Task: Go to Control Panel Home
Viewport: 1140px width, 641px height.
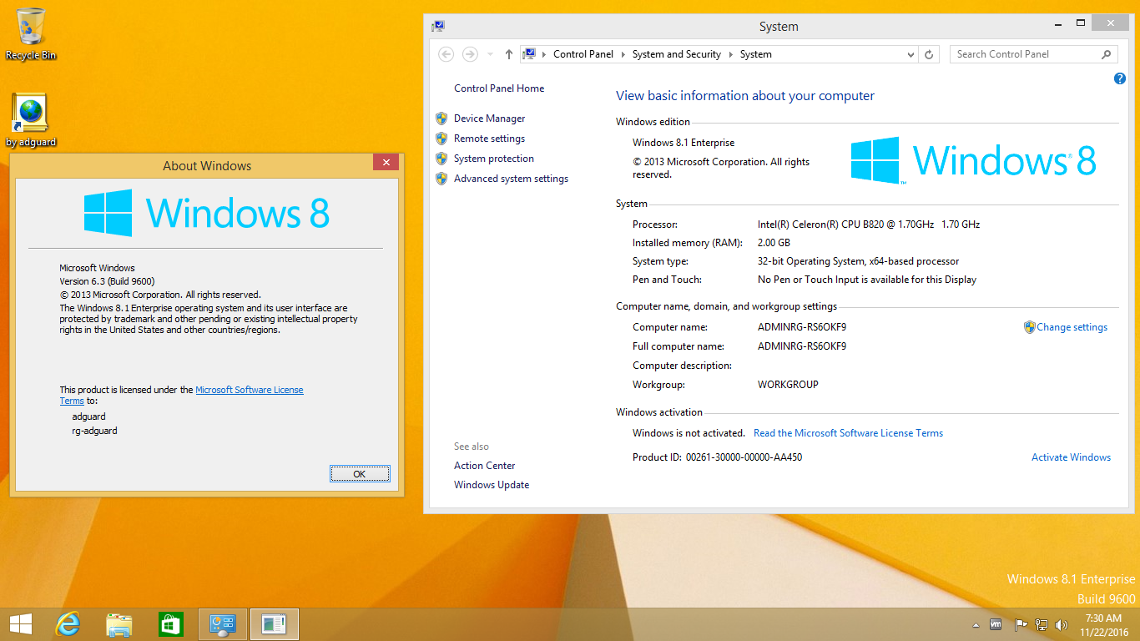Action: [x=499, y=88]
